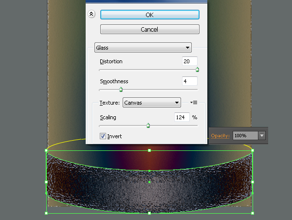The height and width of the screenshot is (220, 292).
Task: Click the Cancel button
Action: [150, 29]
